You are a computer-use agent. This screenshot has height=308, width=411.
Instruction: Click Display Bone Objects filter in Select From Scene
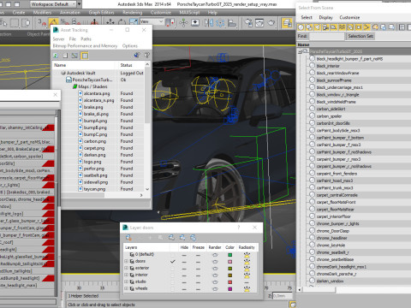coord(366,27)
